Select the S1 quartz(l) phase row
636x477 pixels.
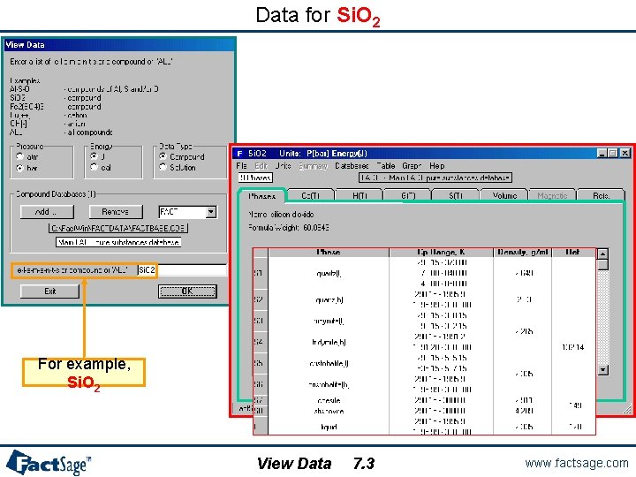pyautogui.click(x=424, y=273)
